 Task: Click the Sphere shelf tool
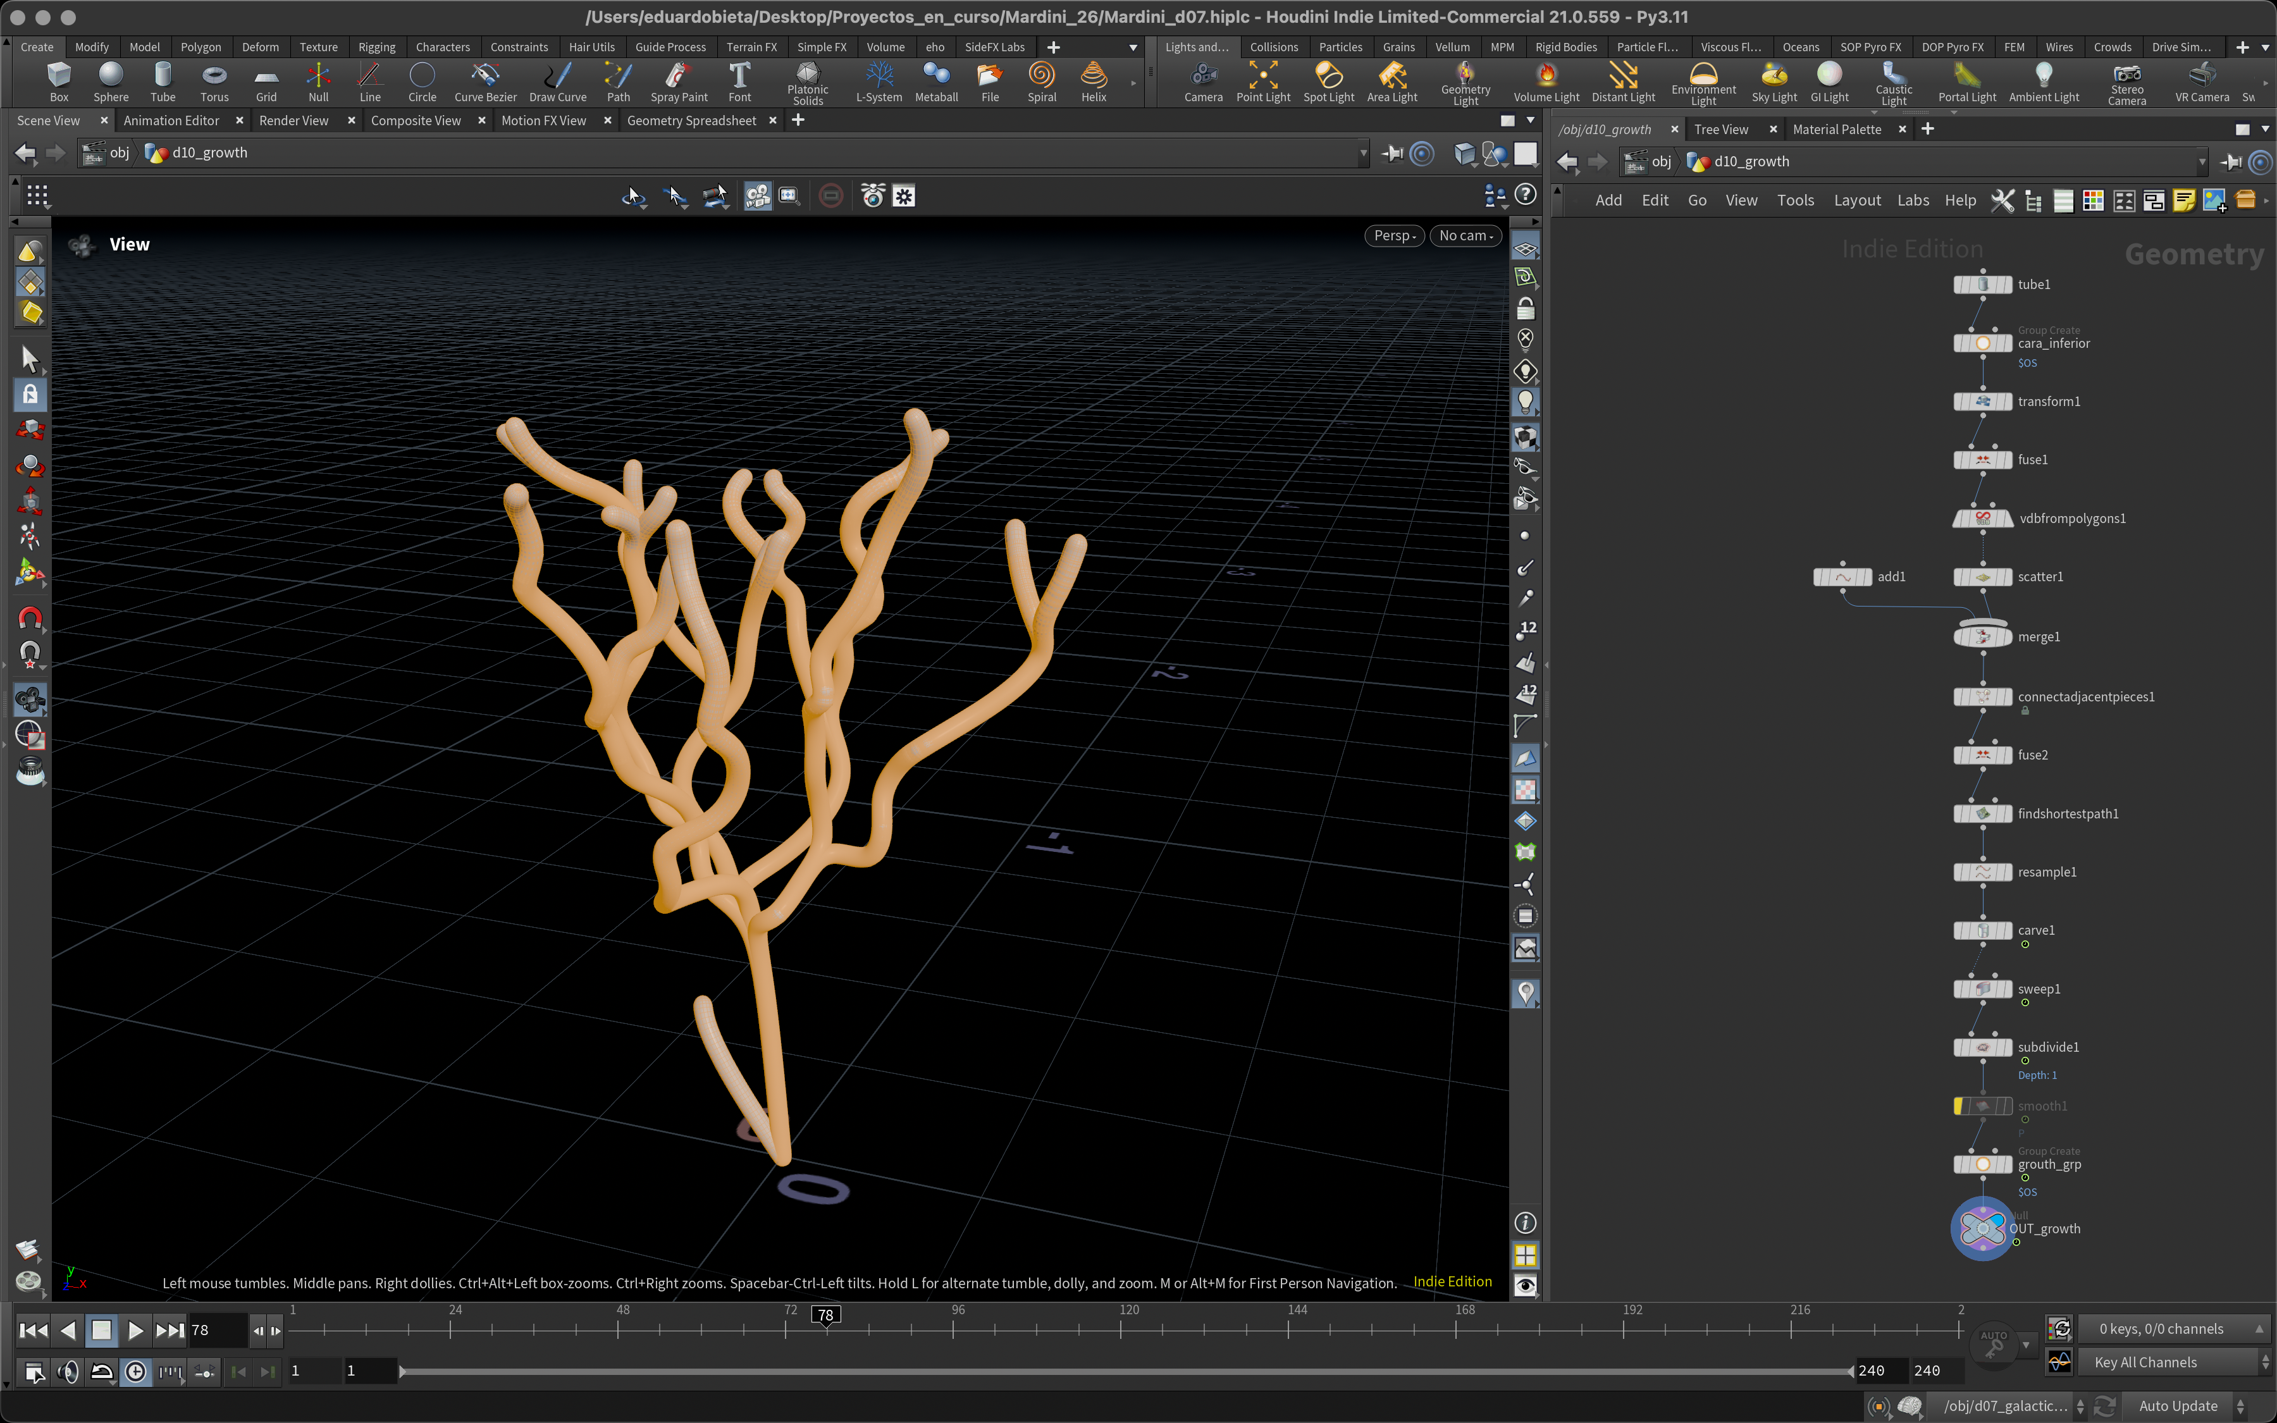[111, 81]
